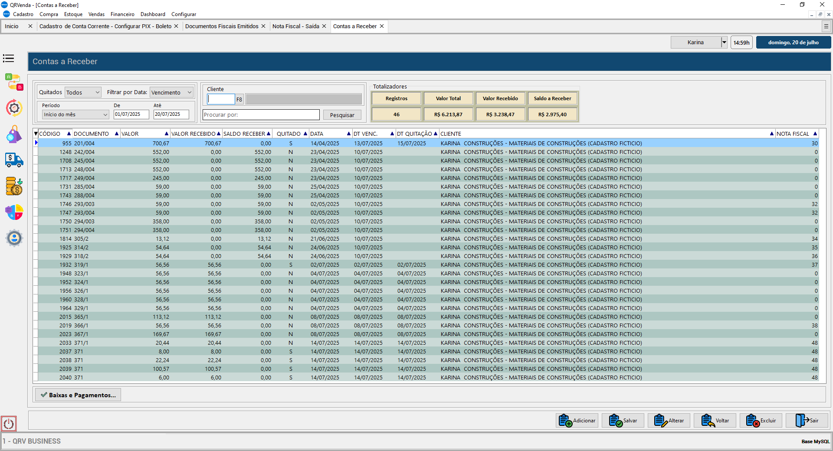The height and width of the screenshot is (451, 833).
Task: Open the blue delivery truck sidebar icon
Action: pos(14,160)
